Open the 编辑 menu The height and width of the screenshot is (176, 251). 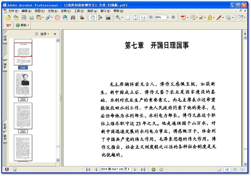[26, 11]
